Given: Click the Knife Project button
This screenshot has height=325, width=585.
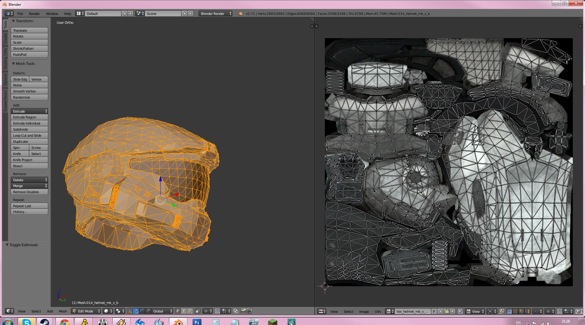Looking at the screenshot, I should 29,160.
